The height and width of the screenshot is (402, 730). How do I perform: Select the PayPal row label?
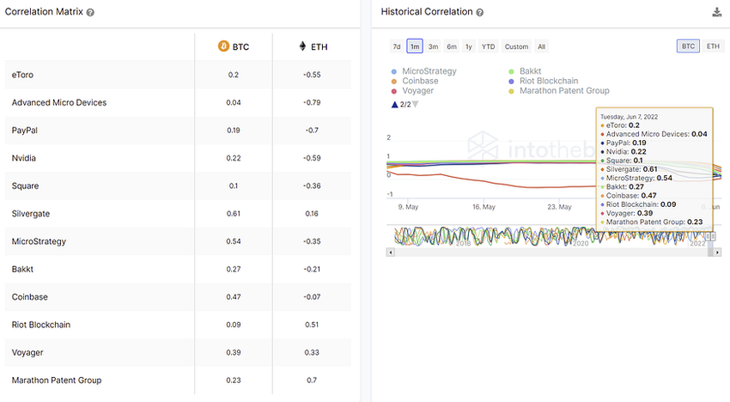25,131
